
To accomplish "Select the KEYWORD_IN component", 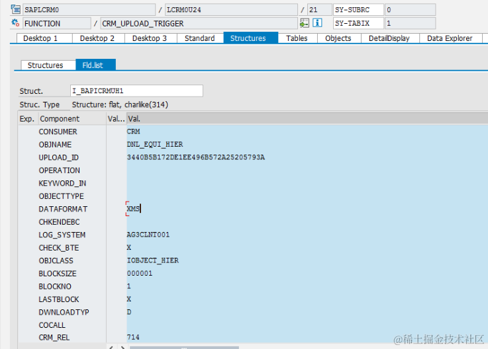I will pos(62,183).
